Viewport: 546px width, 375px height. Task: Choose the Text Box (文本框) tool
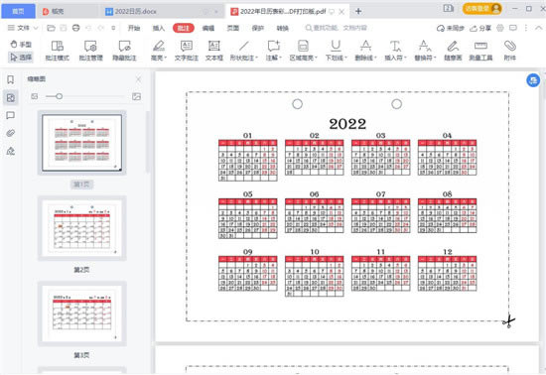(x=213, y=51)
